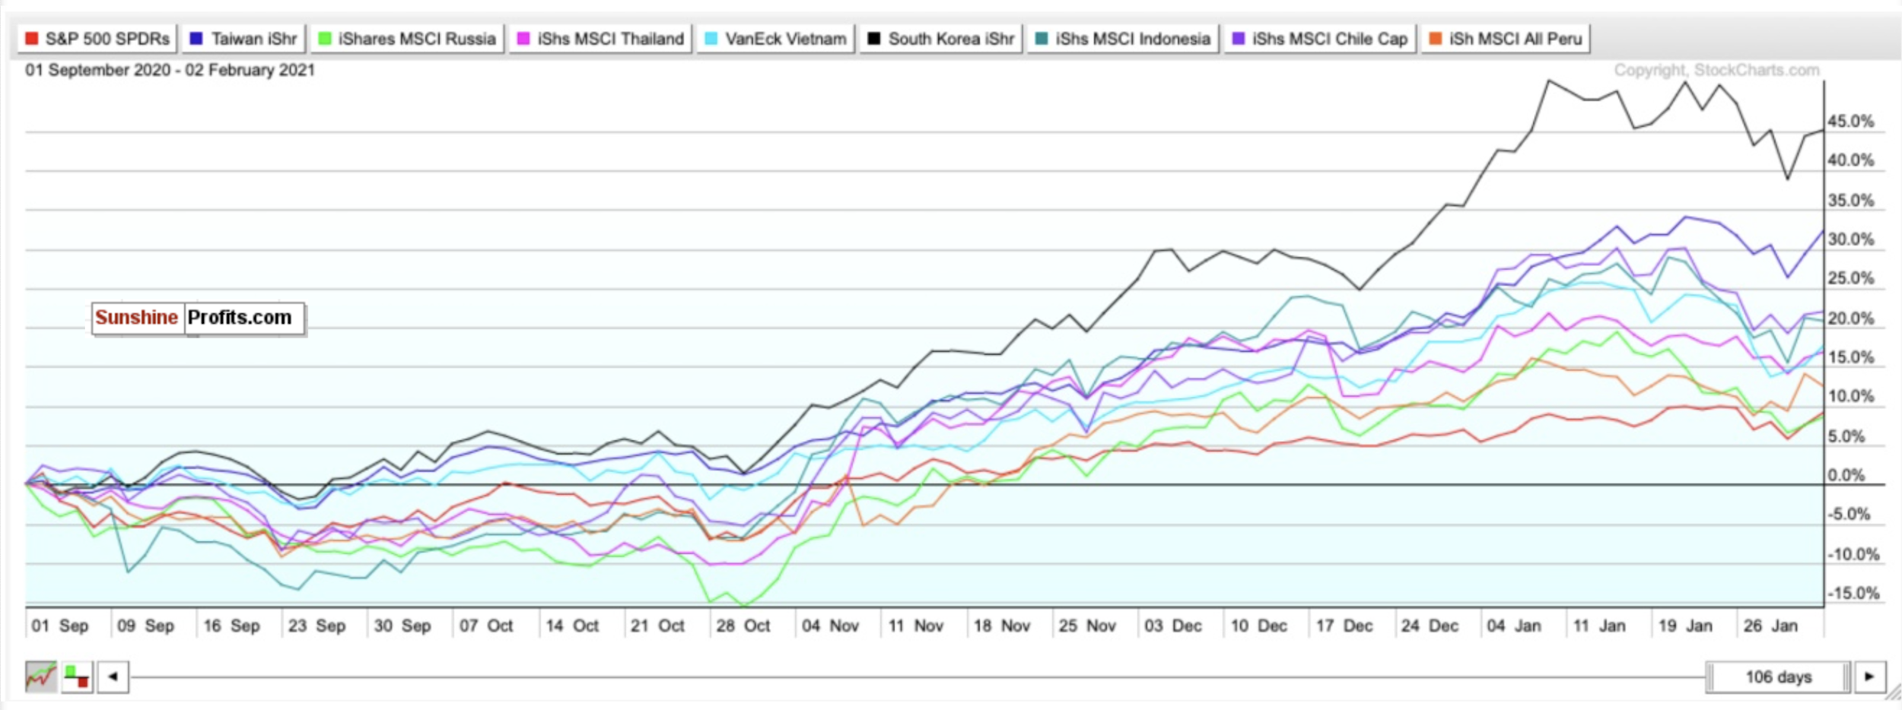Click the -10.0% axis label
Image resolution: width=1902 pixels, height=710 pixels.
click(1853, 554)
